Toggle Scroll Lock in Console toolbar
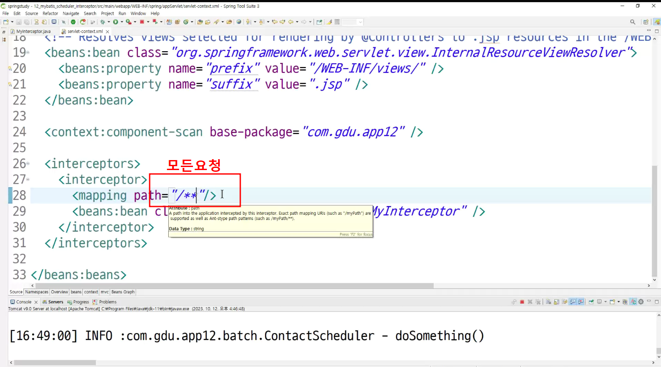 pyautogui.click(x=556, y=302)
